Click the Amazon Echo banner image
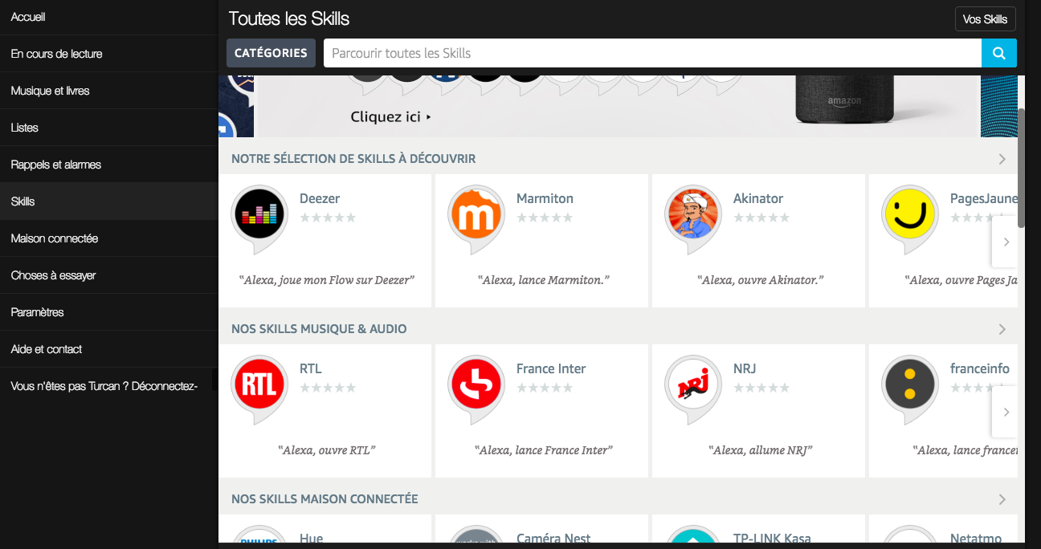 (x=844, y=99)
